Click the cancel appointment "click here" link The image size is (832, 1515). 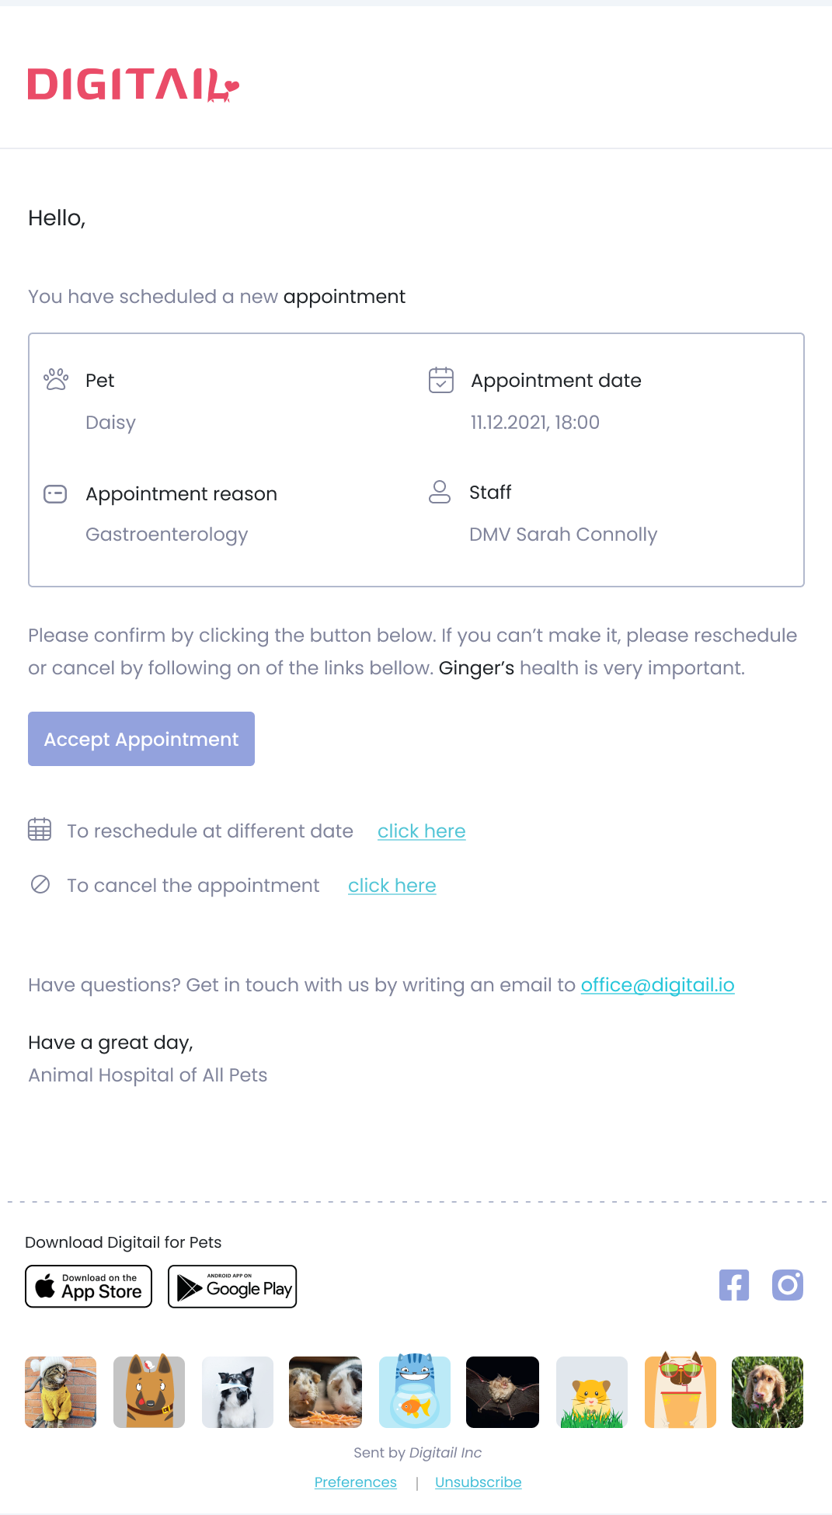(392, 886)
